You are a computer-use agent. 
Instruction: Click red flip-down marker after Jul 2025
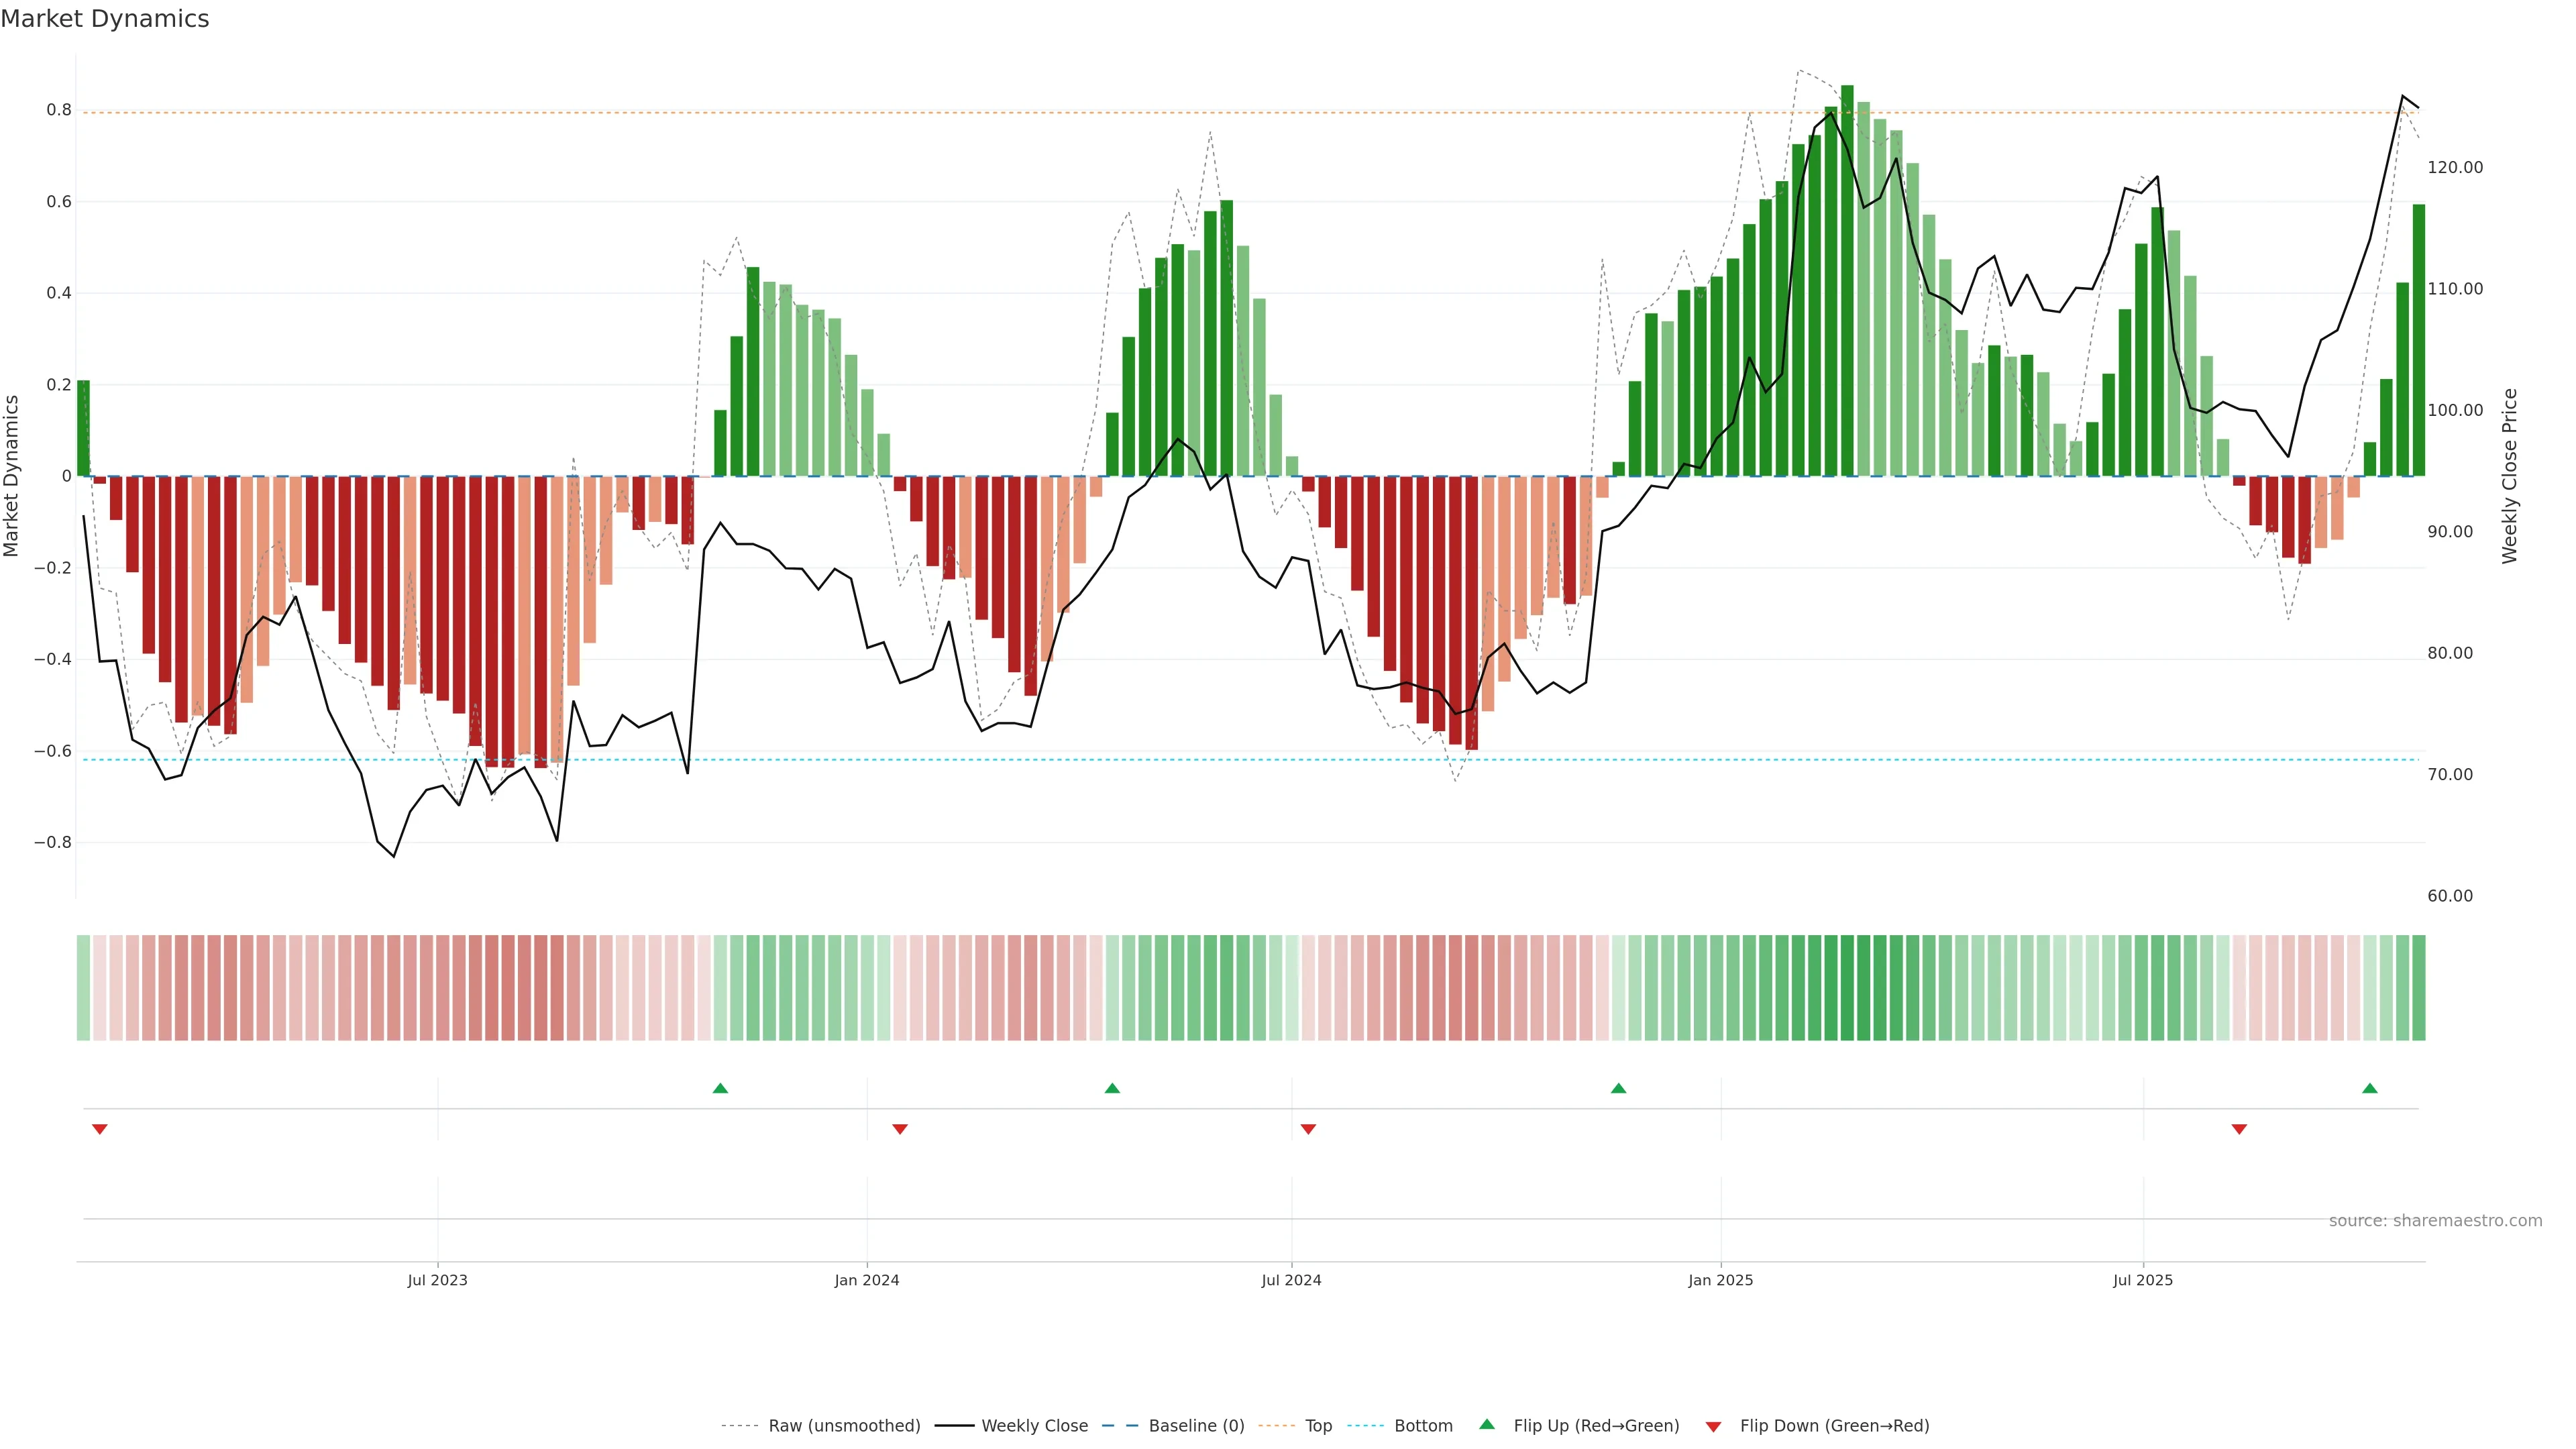[2239, 1129]
